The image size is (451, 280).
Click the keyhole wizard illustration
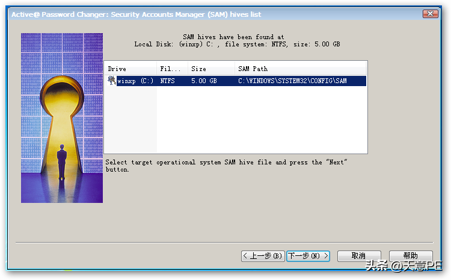pos(62,118)
